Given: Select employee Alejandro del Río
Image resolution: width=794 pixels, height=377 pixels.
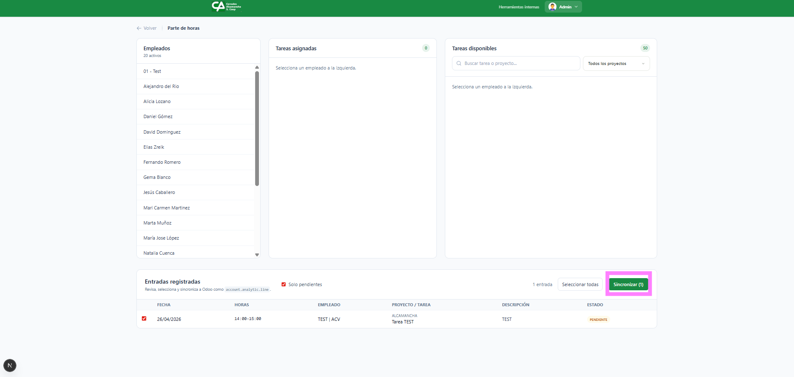Looking at the screenshot, I should tap(161, 87).
